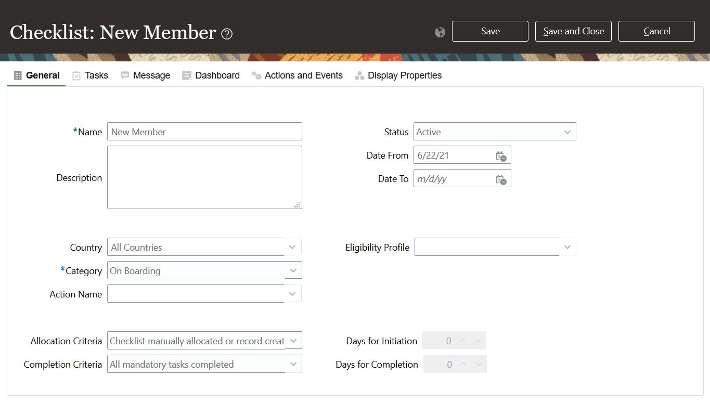Image resolution: width=710 pixels, height=402 pixels.
Task: Click the Display Properties tab icon
Action: click(x=359, y=76)
